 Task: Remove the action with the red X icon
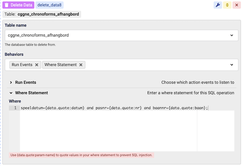click(237, 5)
